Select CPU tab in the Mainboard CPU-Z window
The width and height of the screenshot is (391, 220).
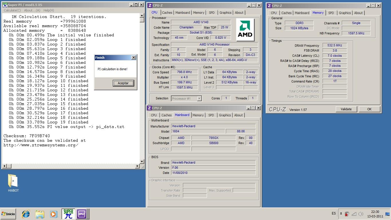pos(154,115)
